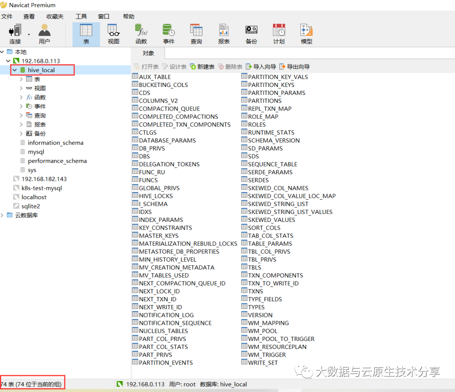Expand the 表 node under hive_local

21,79
